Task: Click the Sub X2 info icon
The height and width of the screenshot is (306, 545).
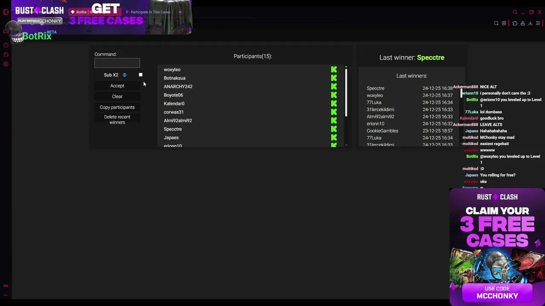Action: point(124,75)
